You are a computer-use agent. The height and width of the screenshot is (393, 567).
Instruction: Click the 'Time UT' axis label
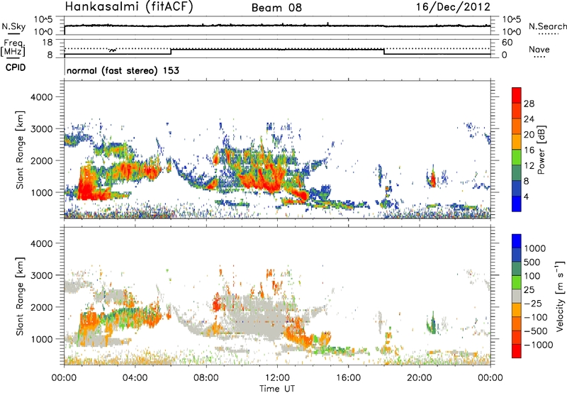(277, 389)
